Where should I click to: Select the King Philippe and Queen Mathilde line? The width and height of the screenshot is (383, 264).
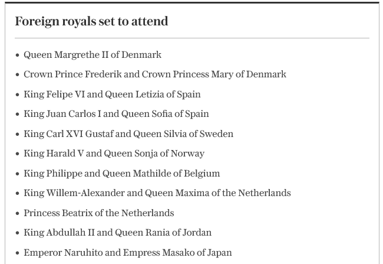point(121,173)
